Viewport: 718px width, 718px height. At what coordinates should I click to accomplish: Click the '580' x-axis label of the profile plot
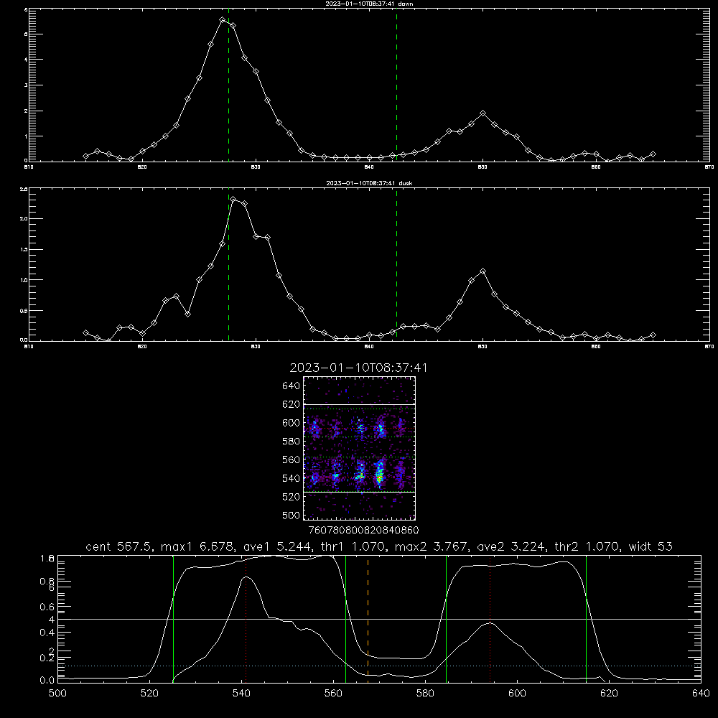425,694
